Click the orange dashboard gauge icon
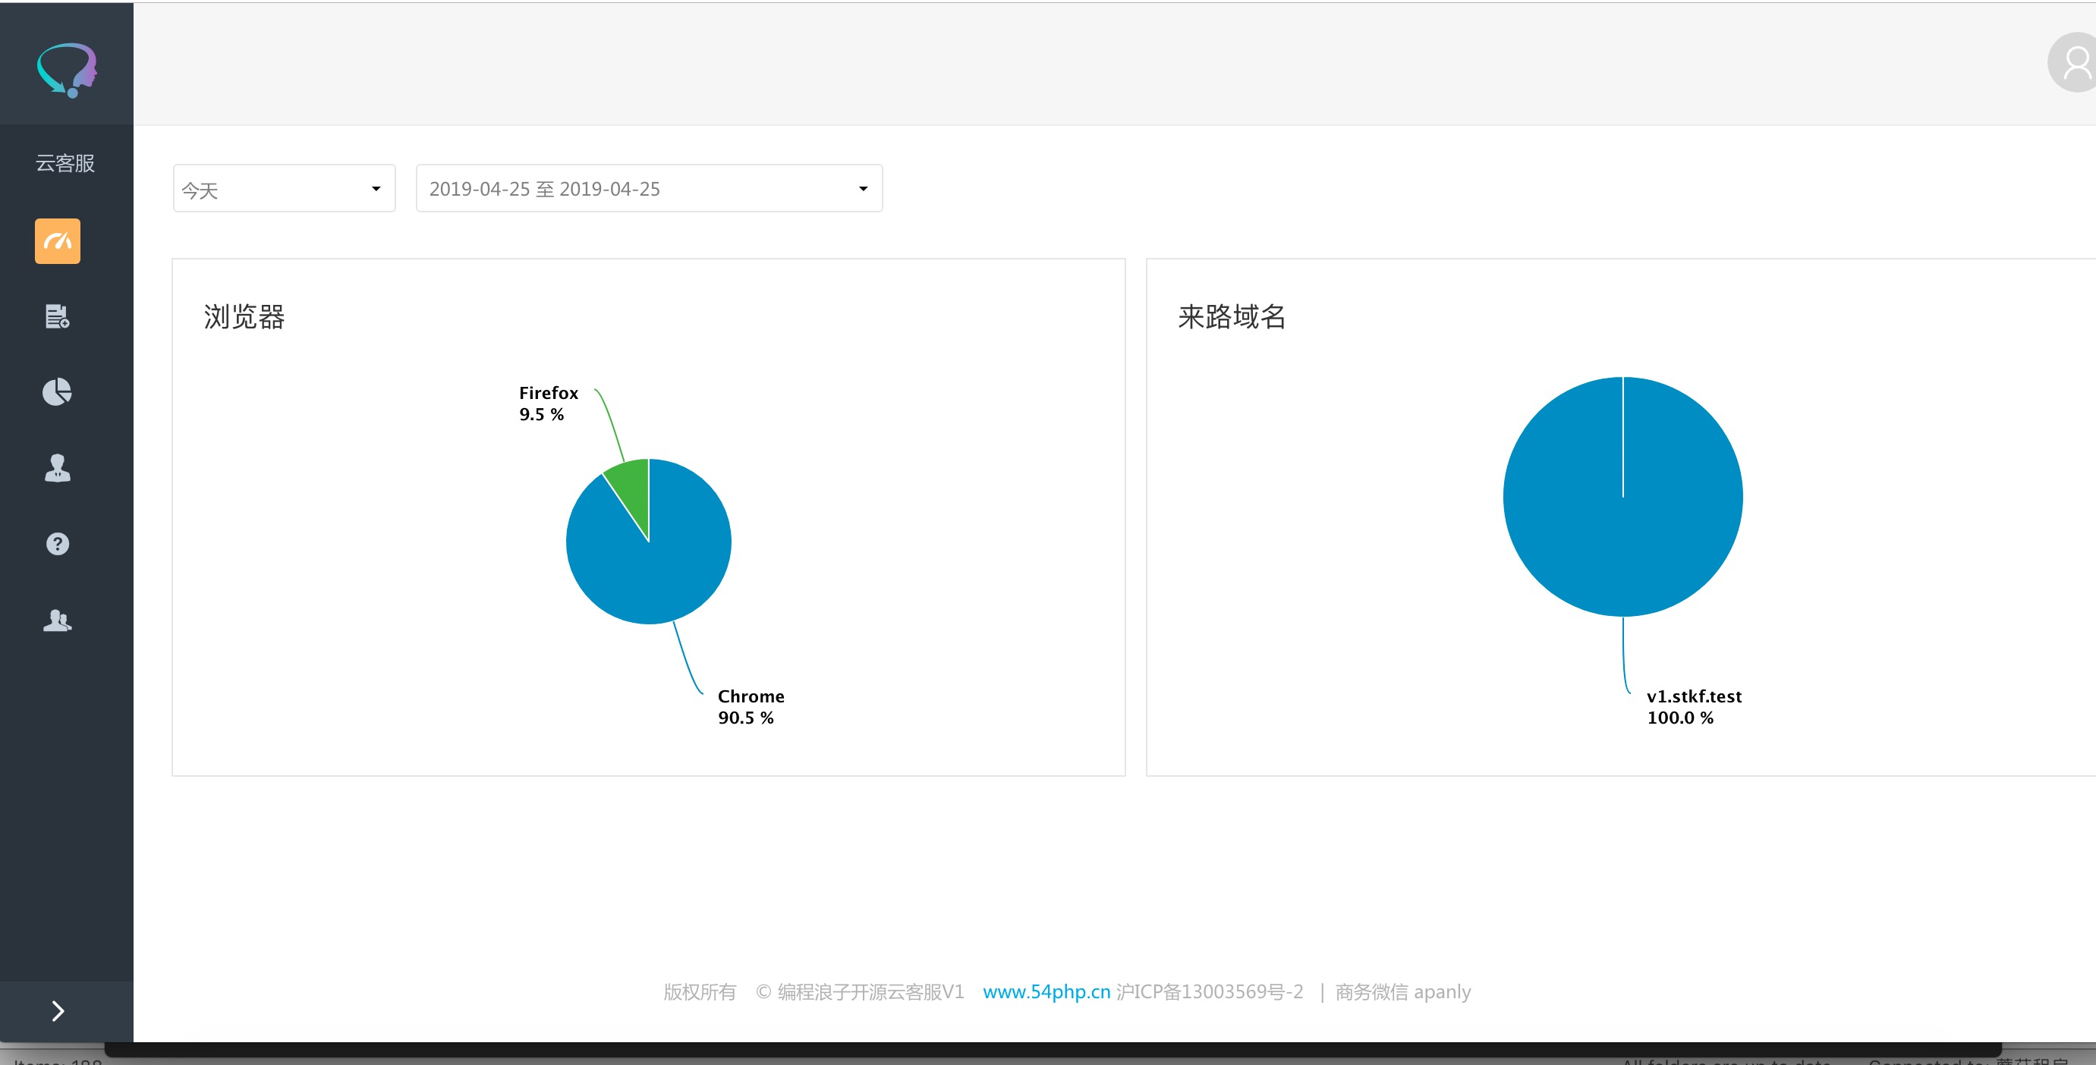The image size is (2096, 1065). tap(57, 240)
